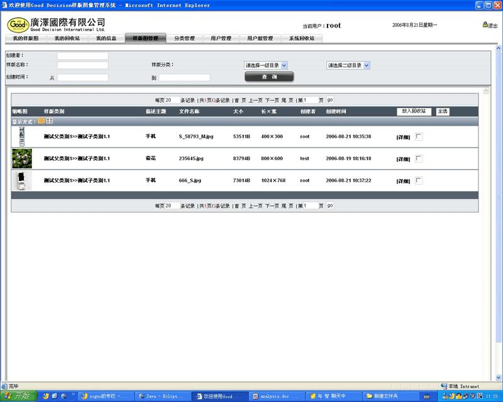Viewport: 503px width, 402px height.
Task: Click the 荷花 description cell
Action: click(x=150, y=158)
